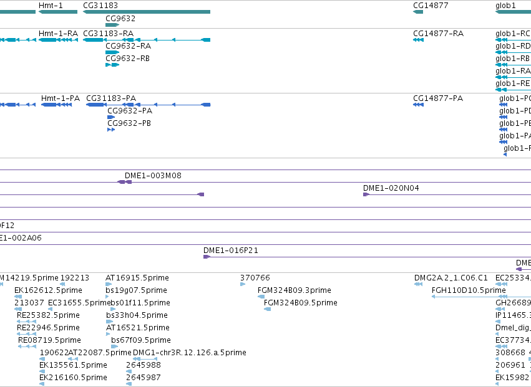Image resolution: width=531 pixels, height=387 pixels.
Task: Select EST AT16521.5prime
Action: 138,328
